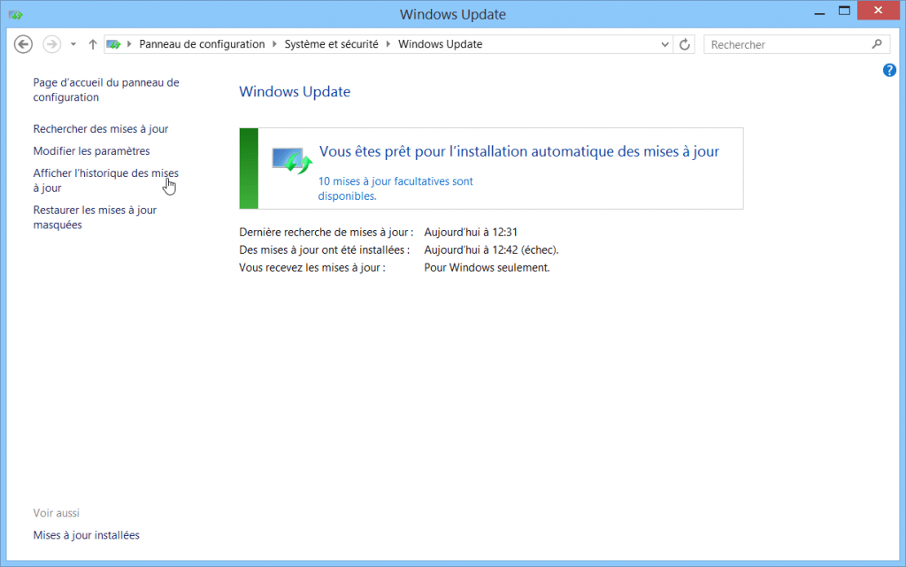Click the 'Voir aussi' section label
This screenshot has width=906, height=567.
(x=56, y=513)
